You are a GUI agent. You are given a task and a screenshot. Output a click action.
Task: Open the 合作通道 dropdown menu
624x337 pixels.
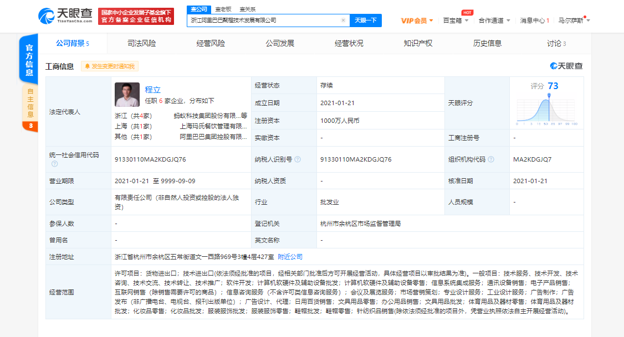pos(490,20)
